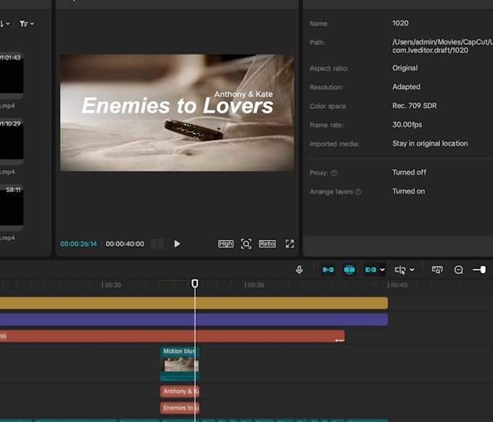
Task: Click the project name value 1020
Action: click(x=400, y=23)
